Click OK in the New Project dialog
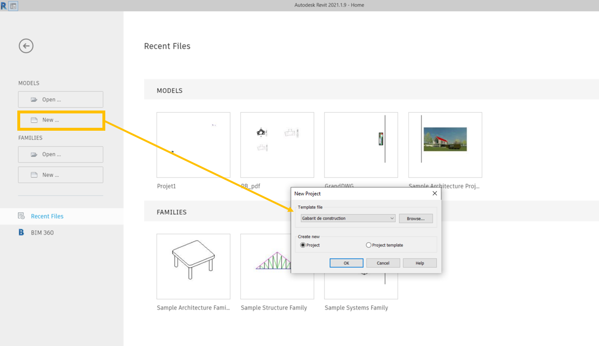Screen dimensions: 599x346 pos(346,263)
